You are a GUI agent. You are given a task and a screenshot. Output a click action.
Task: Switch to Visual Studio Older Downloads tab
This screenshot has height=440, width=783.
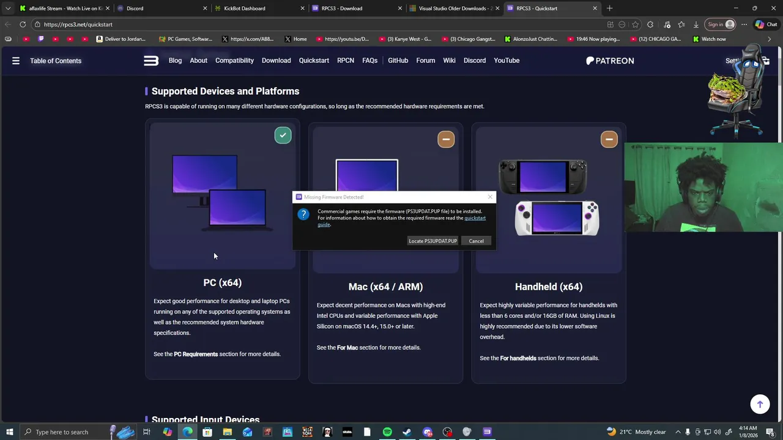[455, 9]
